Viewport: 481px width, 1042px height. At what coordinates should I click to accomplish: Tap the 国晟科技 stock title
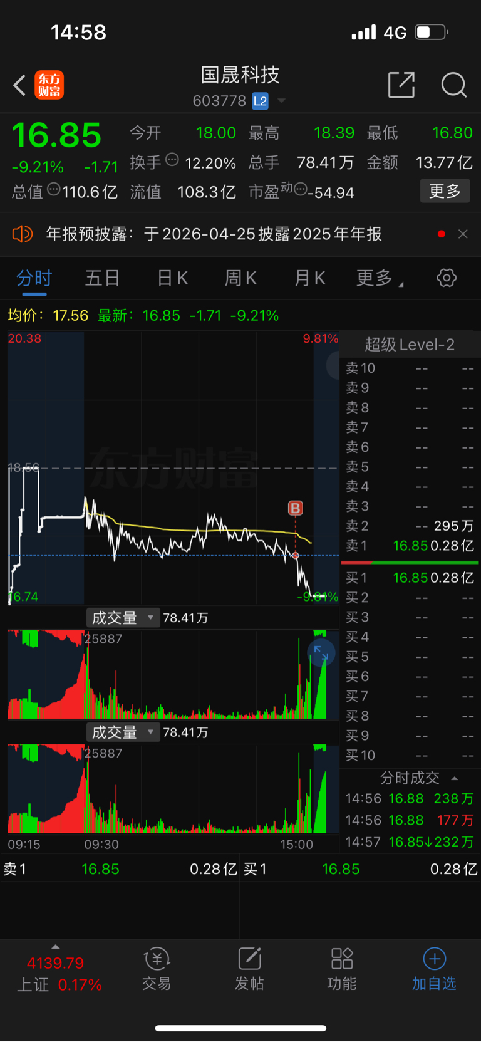point(240,75)
